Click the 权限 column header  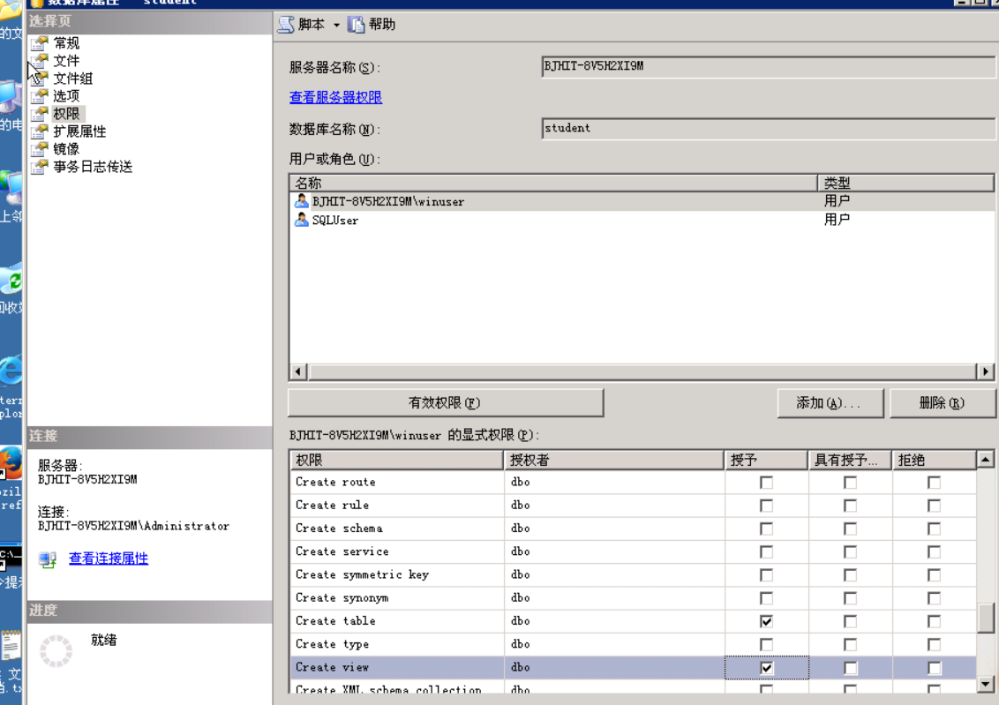[397, 460]
